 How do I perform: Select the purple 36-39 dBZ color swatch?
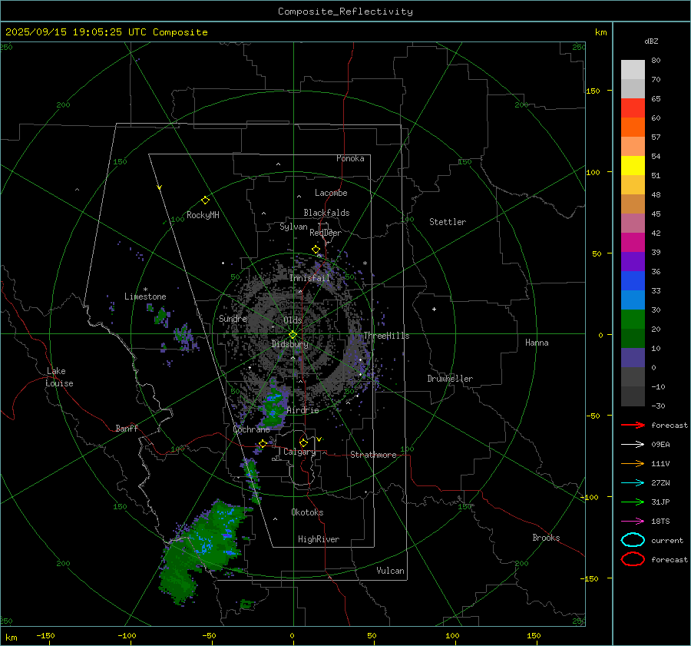(633, 261)
